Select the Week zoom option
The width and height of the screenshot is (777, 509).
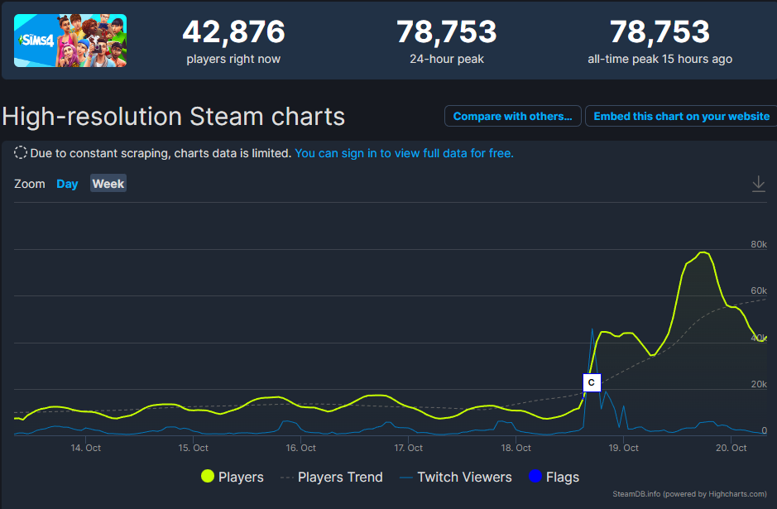pyautogui.click(x=108, y=184)
